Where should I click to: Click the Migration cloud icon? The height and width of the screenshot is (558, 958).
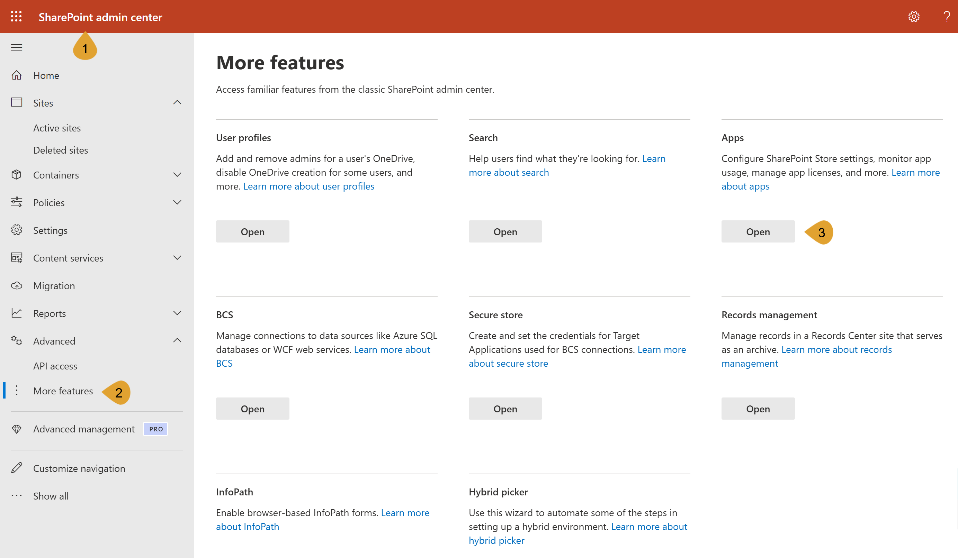16,286
